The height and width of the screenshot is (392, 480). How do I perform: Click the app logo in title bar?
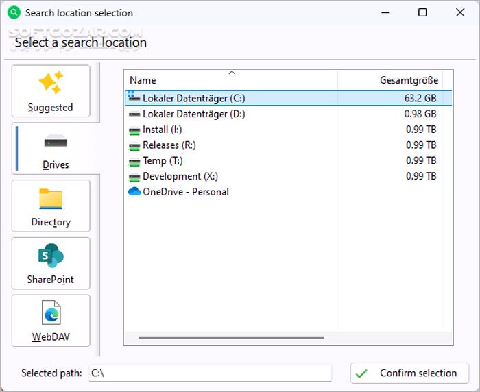click(x=14, y=12)
